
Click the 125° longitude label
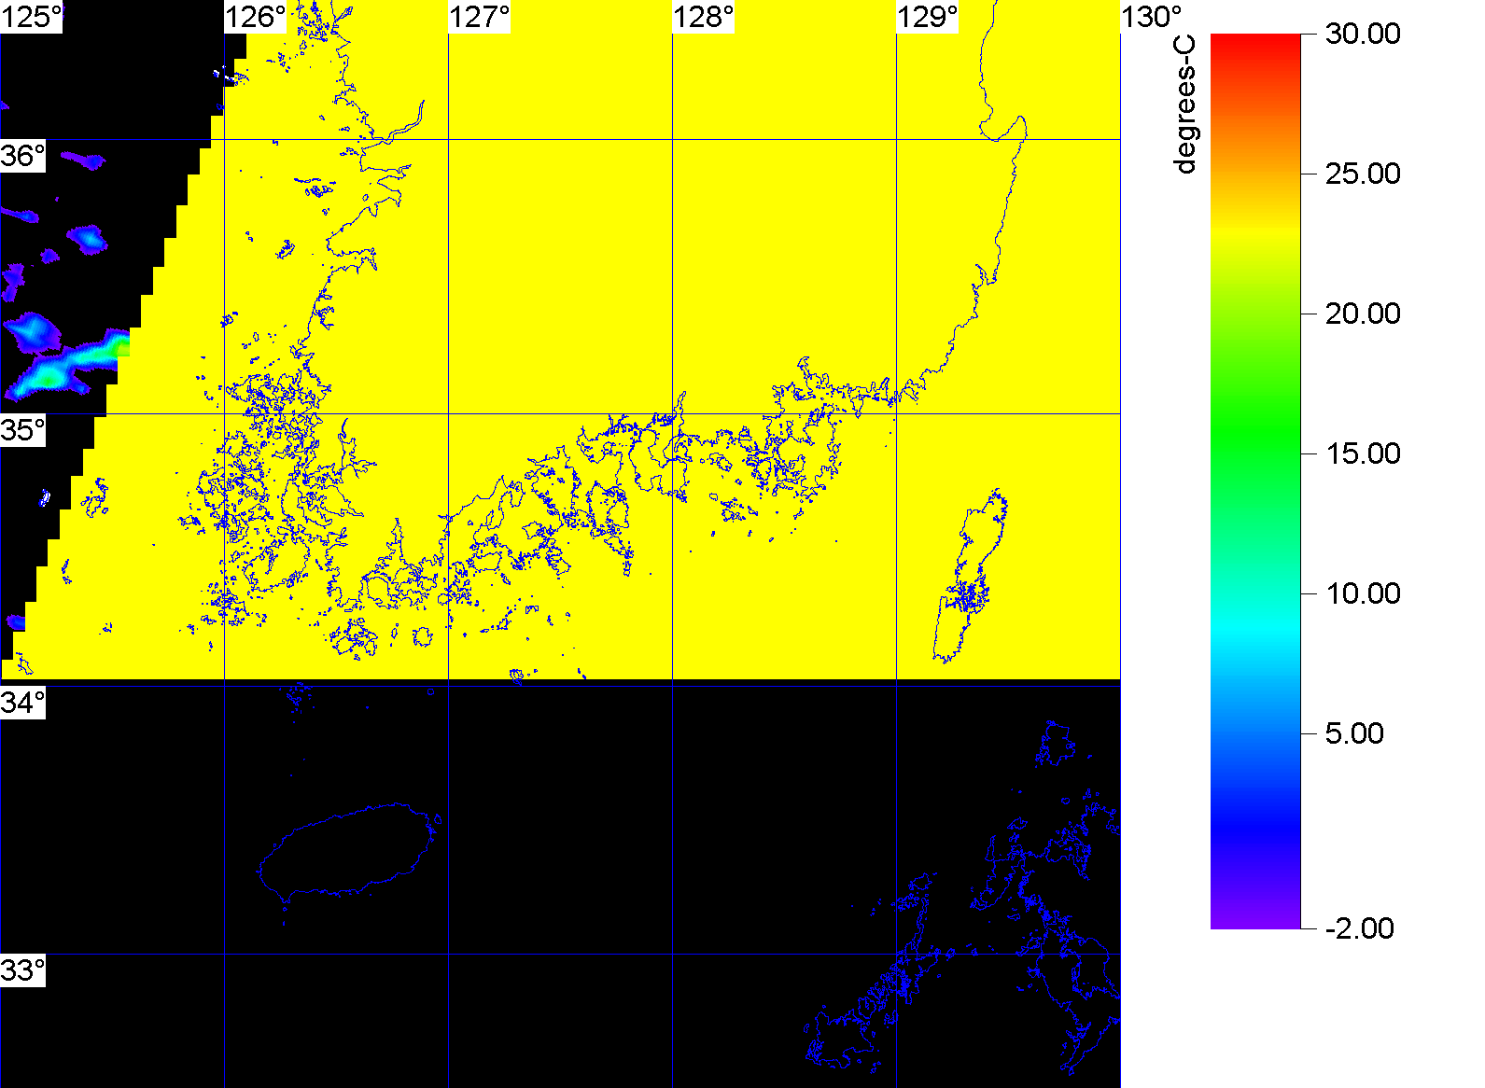click(x=31, y=17)
